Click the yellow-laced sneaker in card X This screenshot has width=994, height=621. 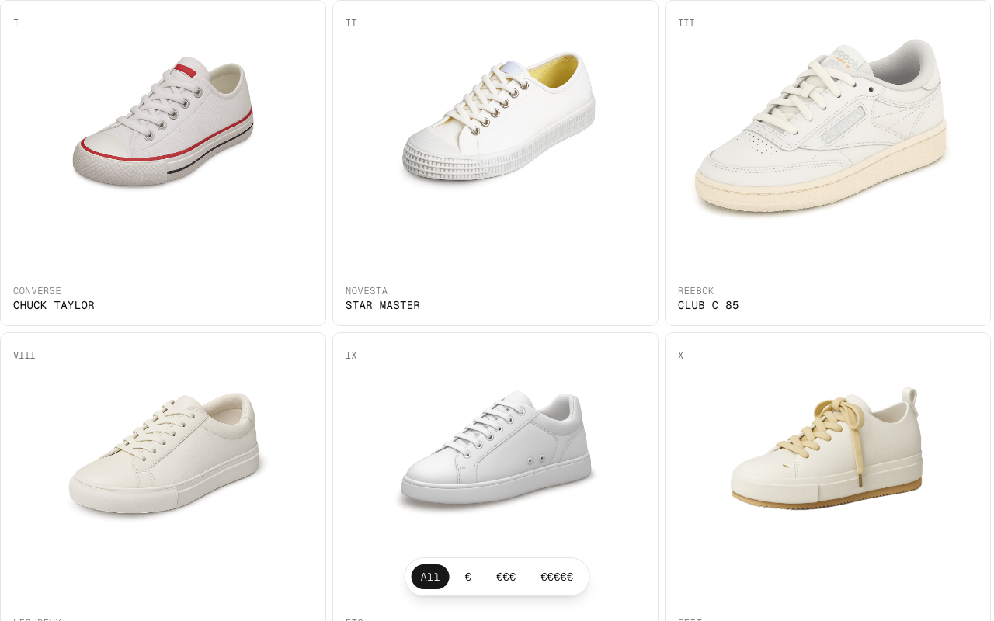[827, 449]
